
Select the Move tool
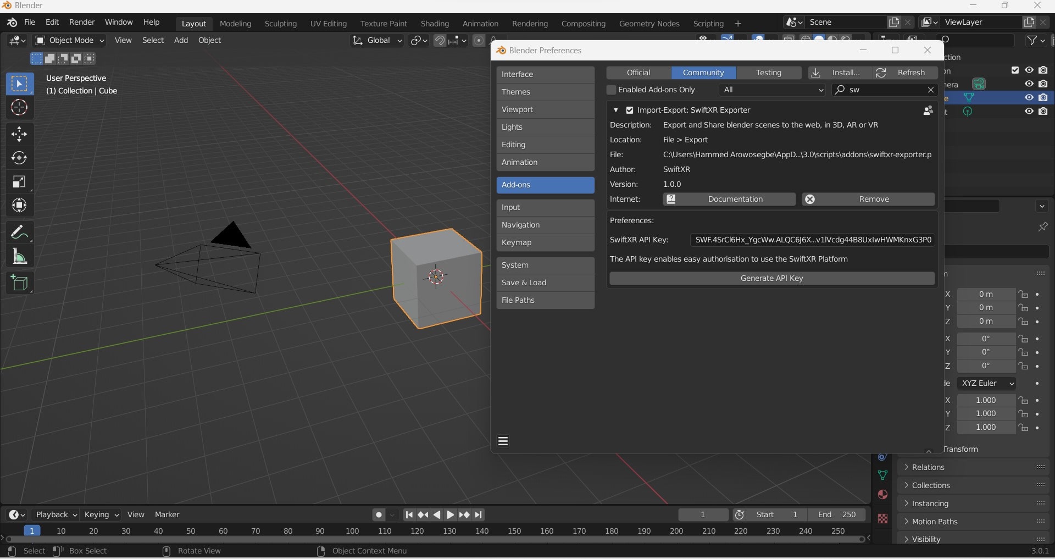pos(19,134)
